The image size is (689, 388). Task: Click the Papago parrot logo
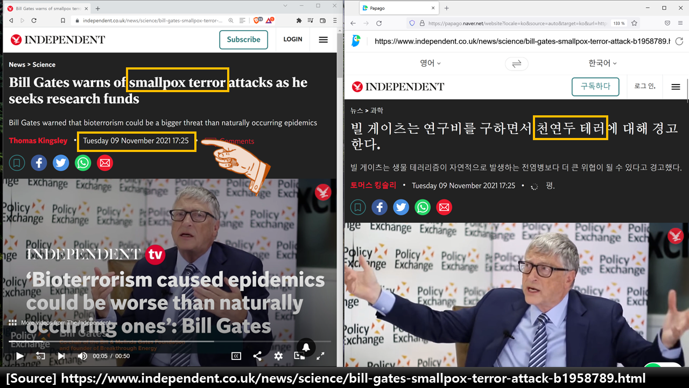(356, 41)
